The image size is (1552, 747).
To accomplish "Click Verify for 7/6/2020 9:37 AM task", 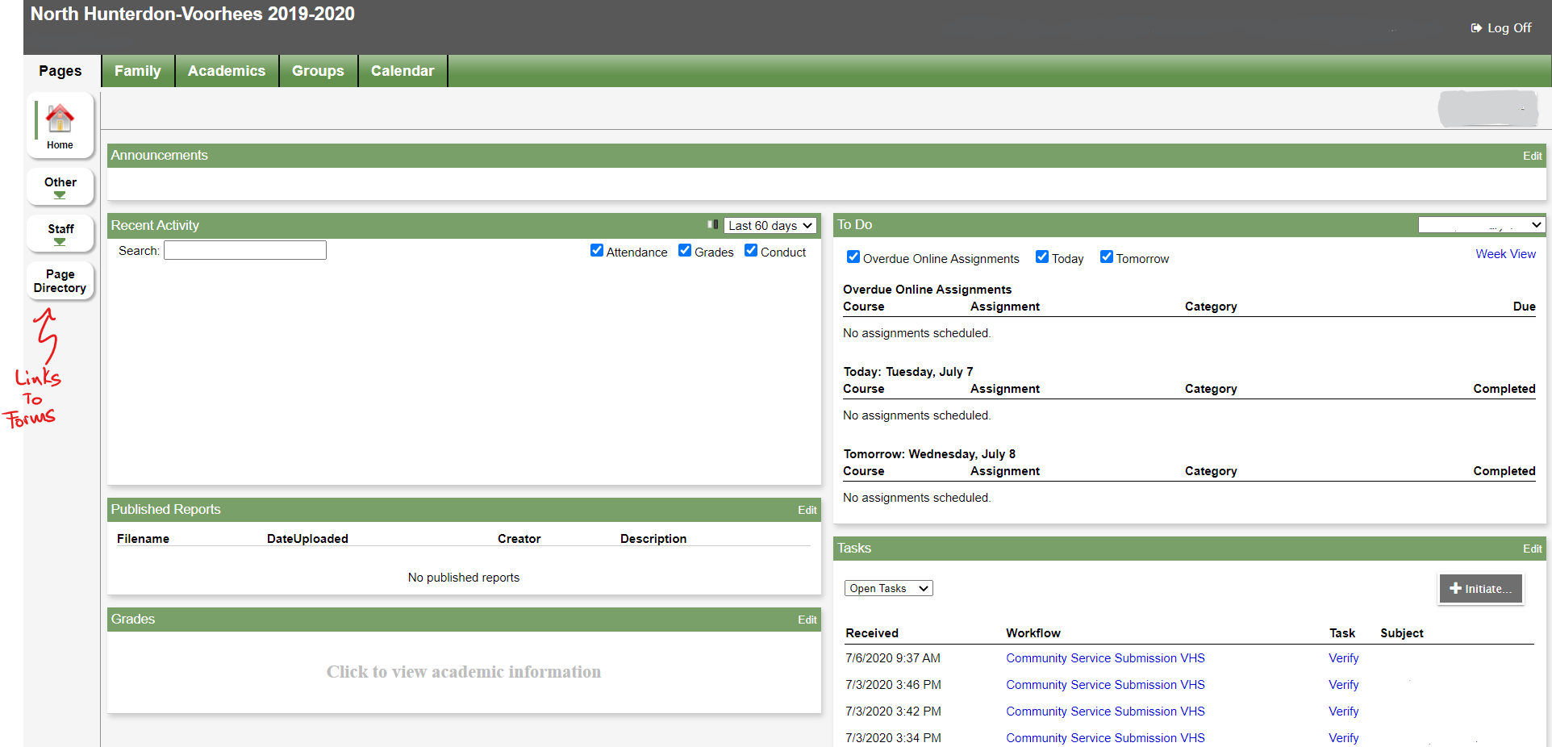I will tap(1343, 658).
